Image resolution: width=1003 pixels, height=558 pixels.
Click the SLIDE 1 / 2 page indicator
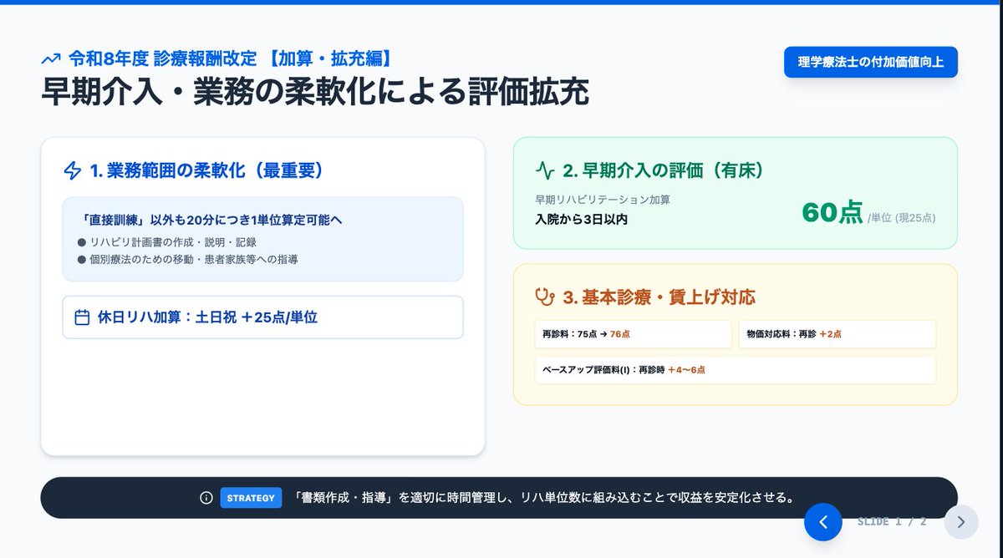(x=887, y=521)
